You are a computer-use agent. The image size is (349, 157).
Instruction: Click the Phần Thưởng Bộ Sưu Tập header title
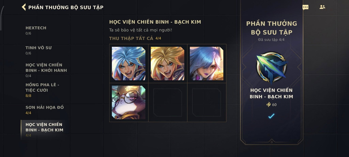(x=66, y=7)
